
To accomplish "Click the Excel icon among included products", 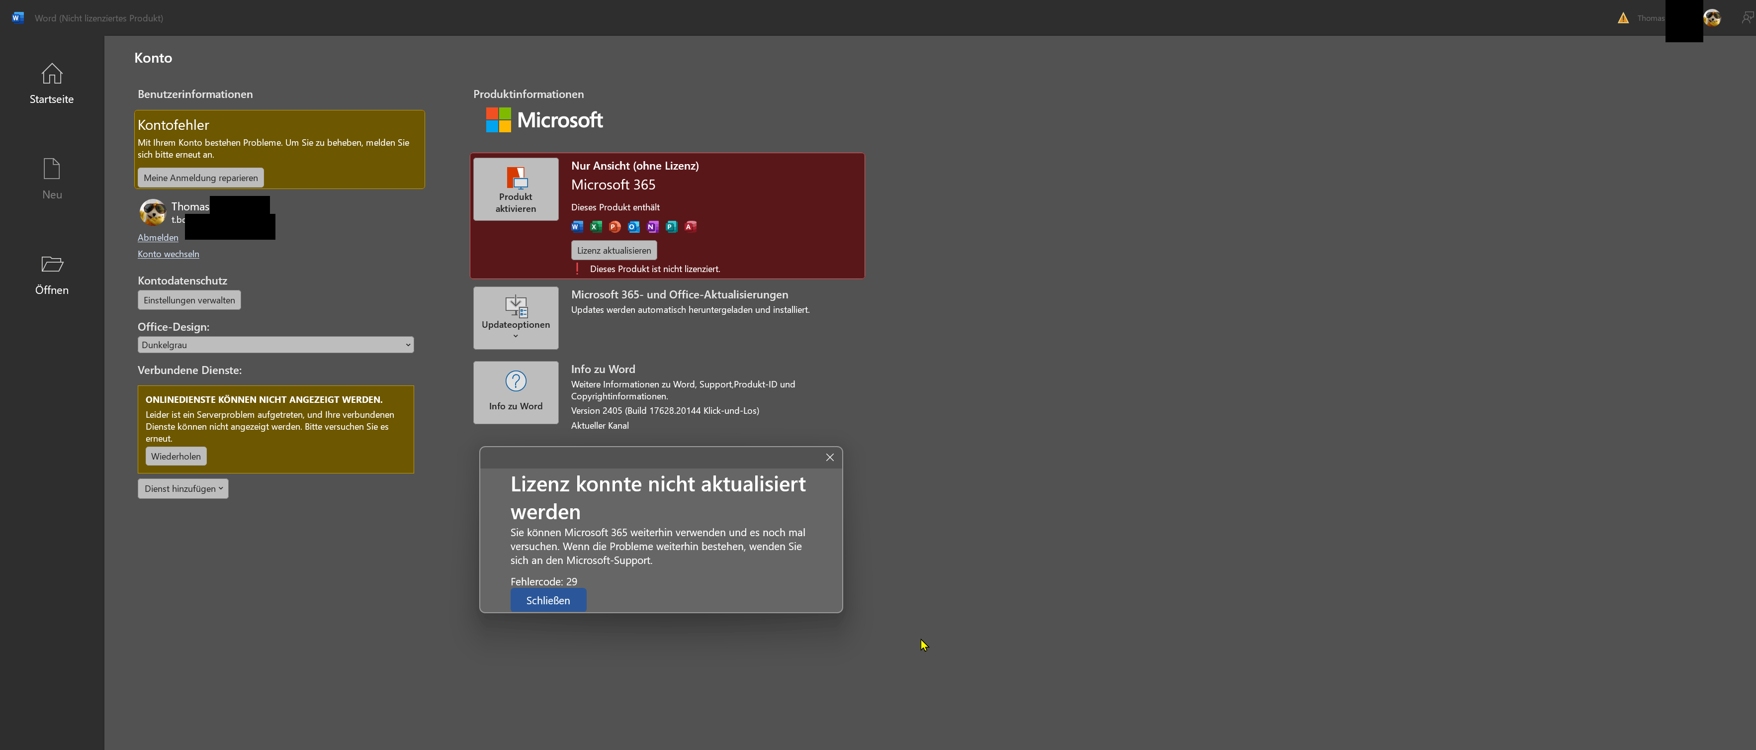I will (596, 227).
